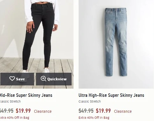Open the Mid-Rise Super Skinny Jeans title link
The image size is (154, 121).
click(x=26, y=95)
